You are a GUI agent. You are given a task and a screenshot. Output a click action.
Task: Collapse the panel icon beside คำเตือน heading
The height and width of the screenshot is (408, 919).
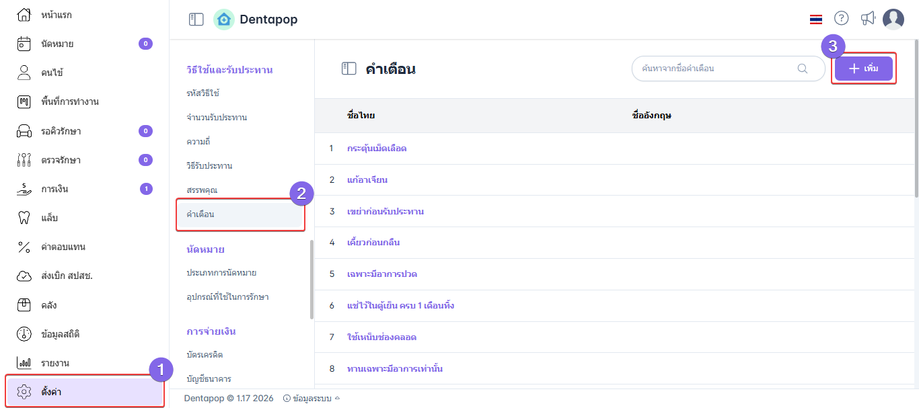pos(348,69)
